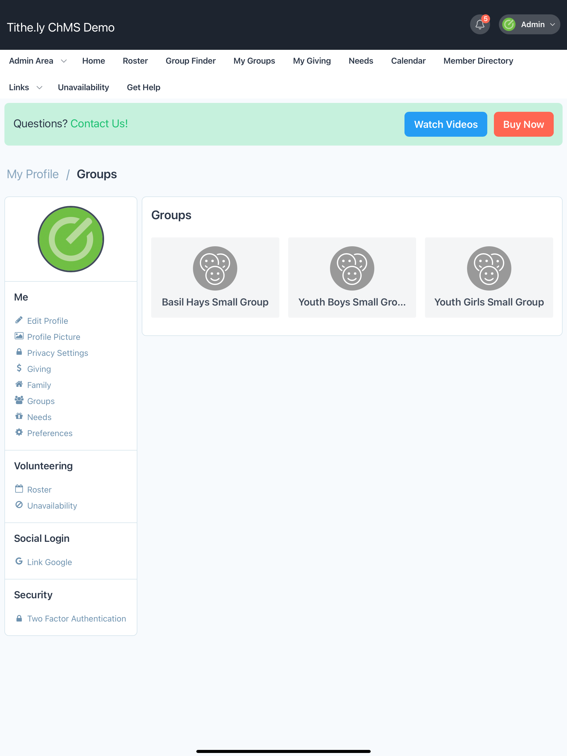Open the Privacy Settings link
Screen dimensions: 567x756
[x=58, y=353]
